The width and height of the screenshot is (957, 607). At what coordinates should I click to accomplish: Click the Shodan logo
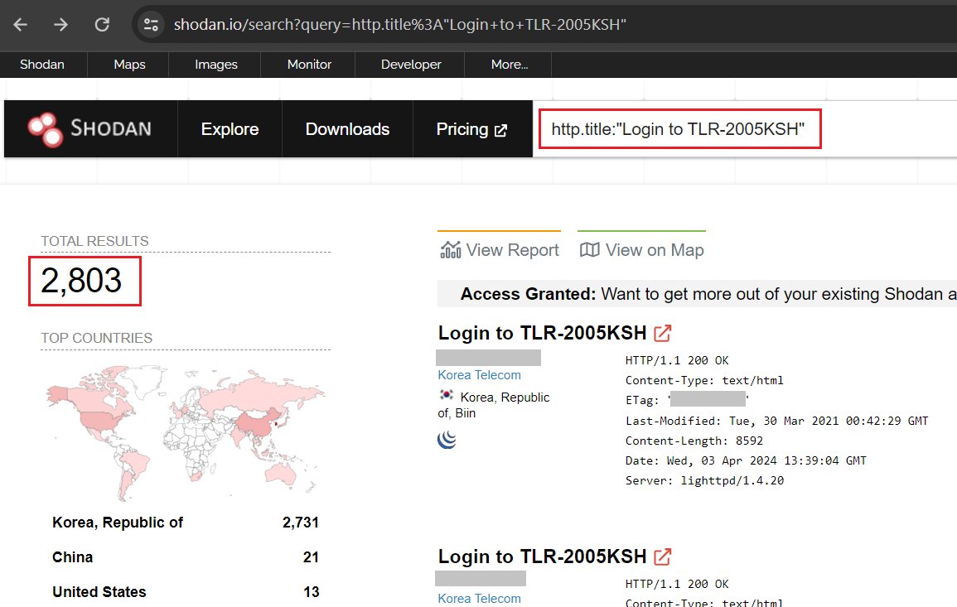point(89,128)
